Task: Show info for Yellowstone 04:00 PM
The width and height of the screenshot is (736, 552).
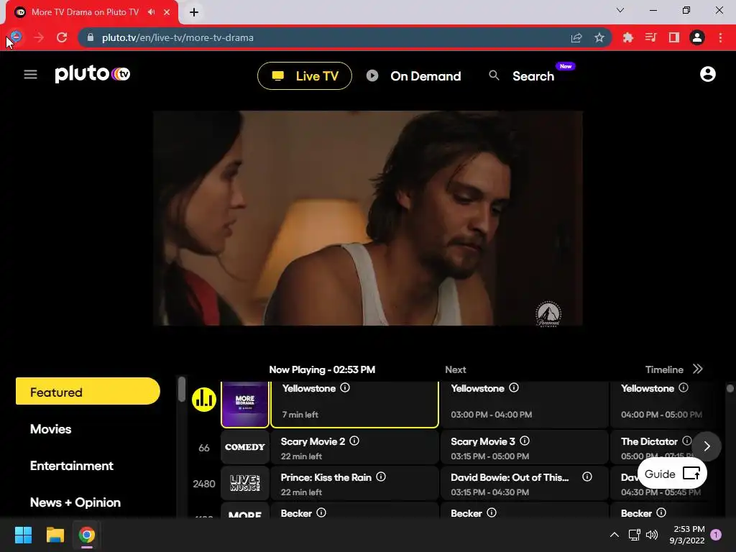Action: pyautogui.click(x=684, y=387)
